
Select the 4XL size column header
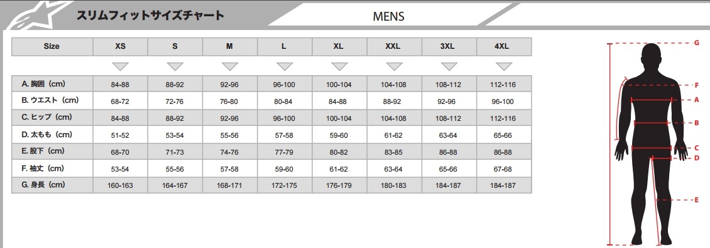[x=504, y=46]
